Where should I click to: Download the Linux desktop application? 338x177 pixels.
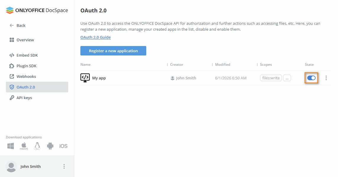37,146
